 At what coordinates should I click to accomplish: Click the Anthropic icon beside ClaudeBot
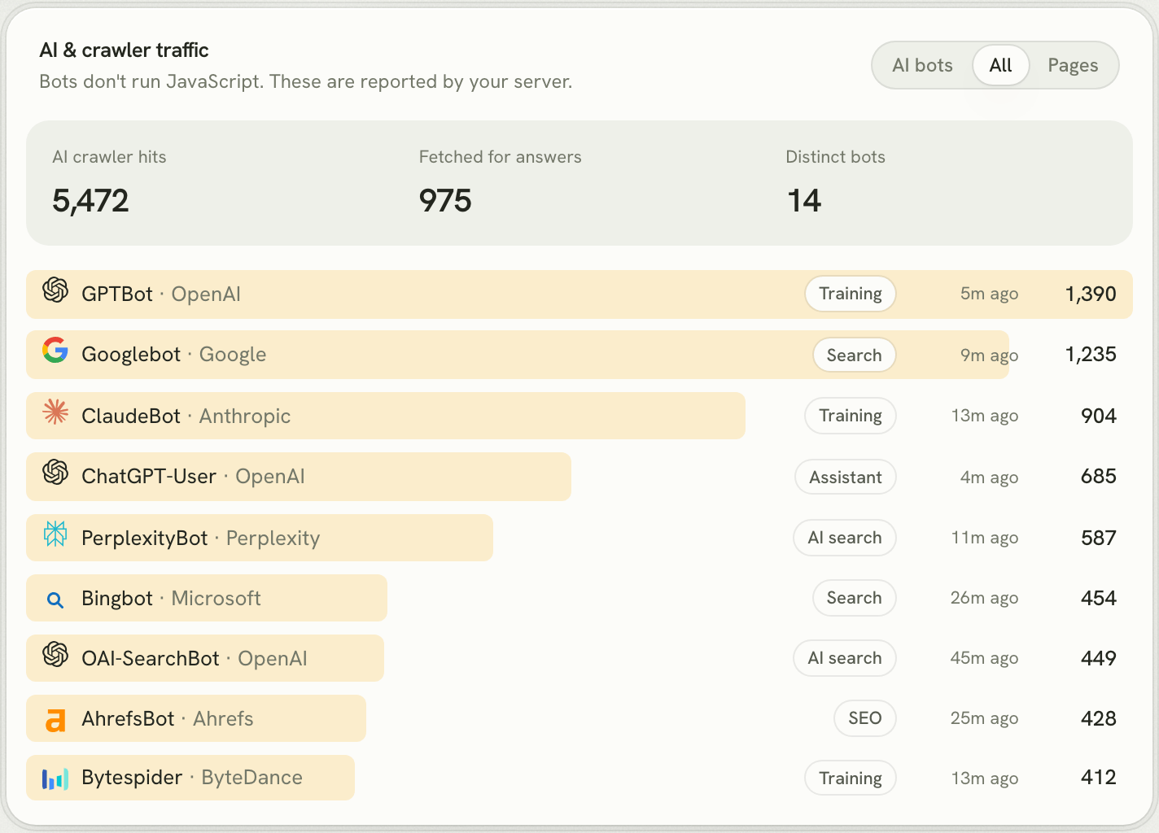click(x=55, y=412)
